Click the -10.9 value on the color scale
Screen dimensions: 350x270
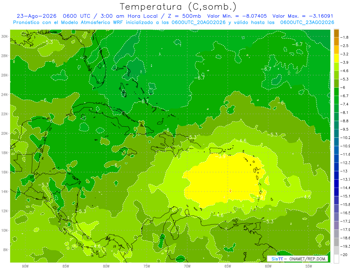[346, 146]
